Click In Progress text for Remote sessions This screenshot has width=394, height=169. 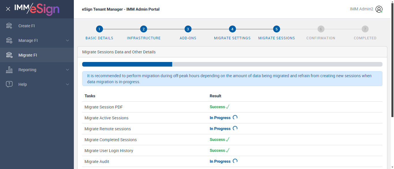pos(220,129)
